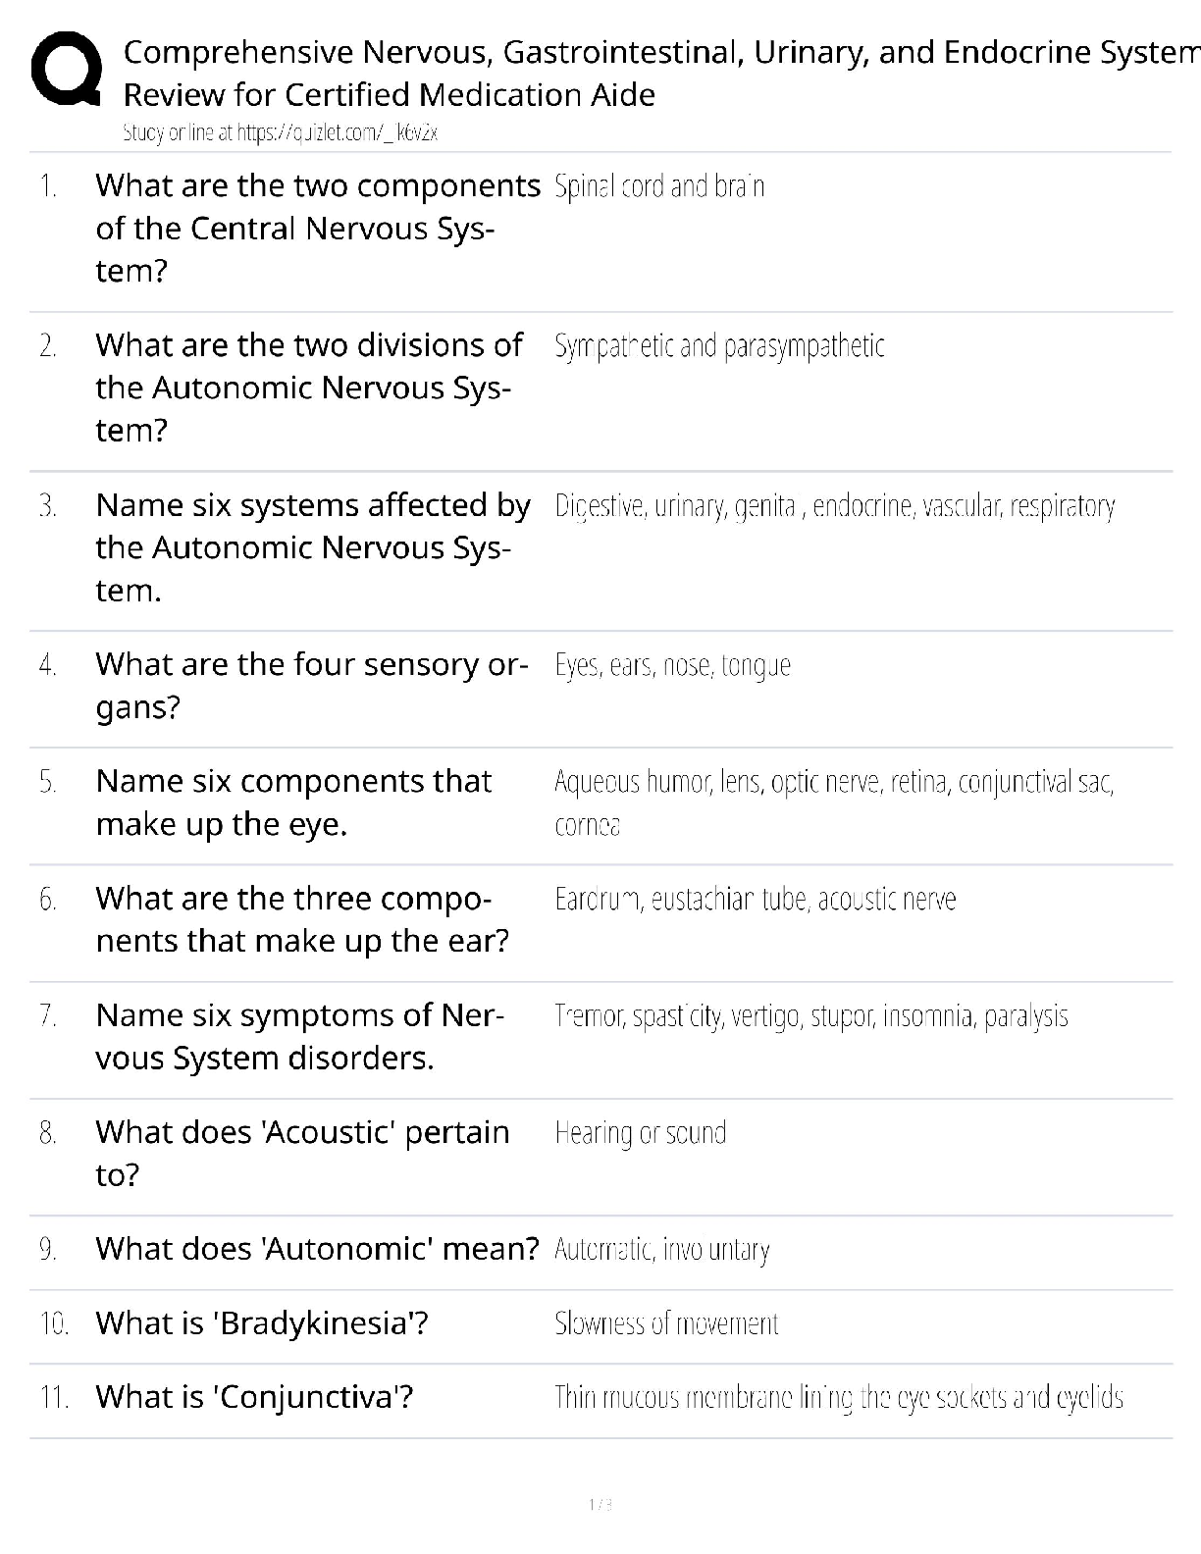Viewport: 1201px width, 1554px height.
Task: Select the three ear components question
Action: tap(301, 919)
